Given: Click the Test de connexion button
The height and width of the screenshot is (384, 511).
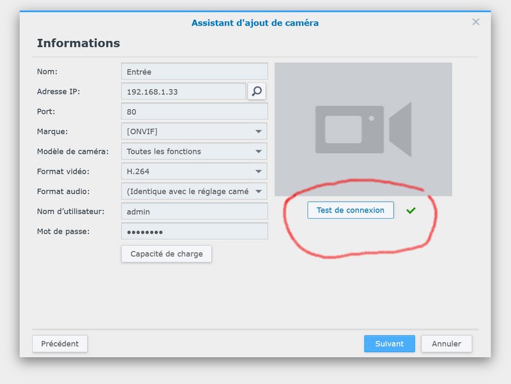Looking at the screenshot, I should click(350, 210).
